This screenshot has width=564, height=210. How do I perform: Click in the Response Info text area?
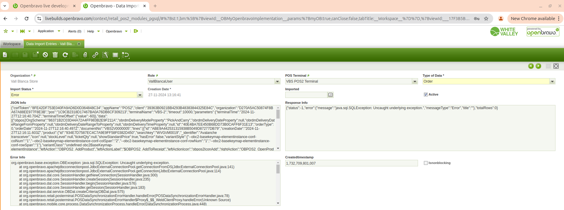(x=420, y=128)
